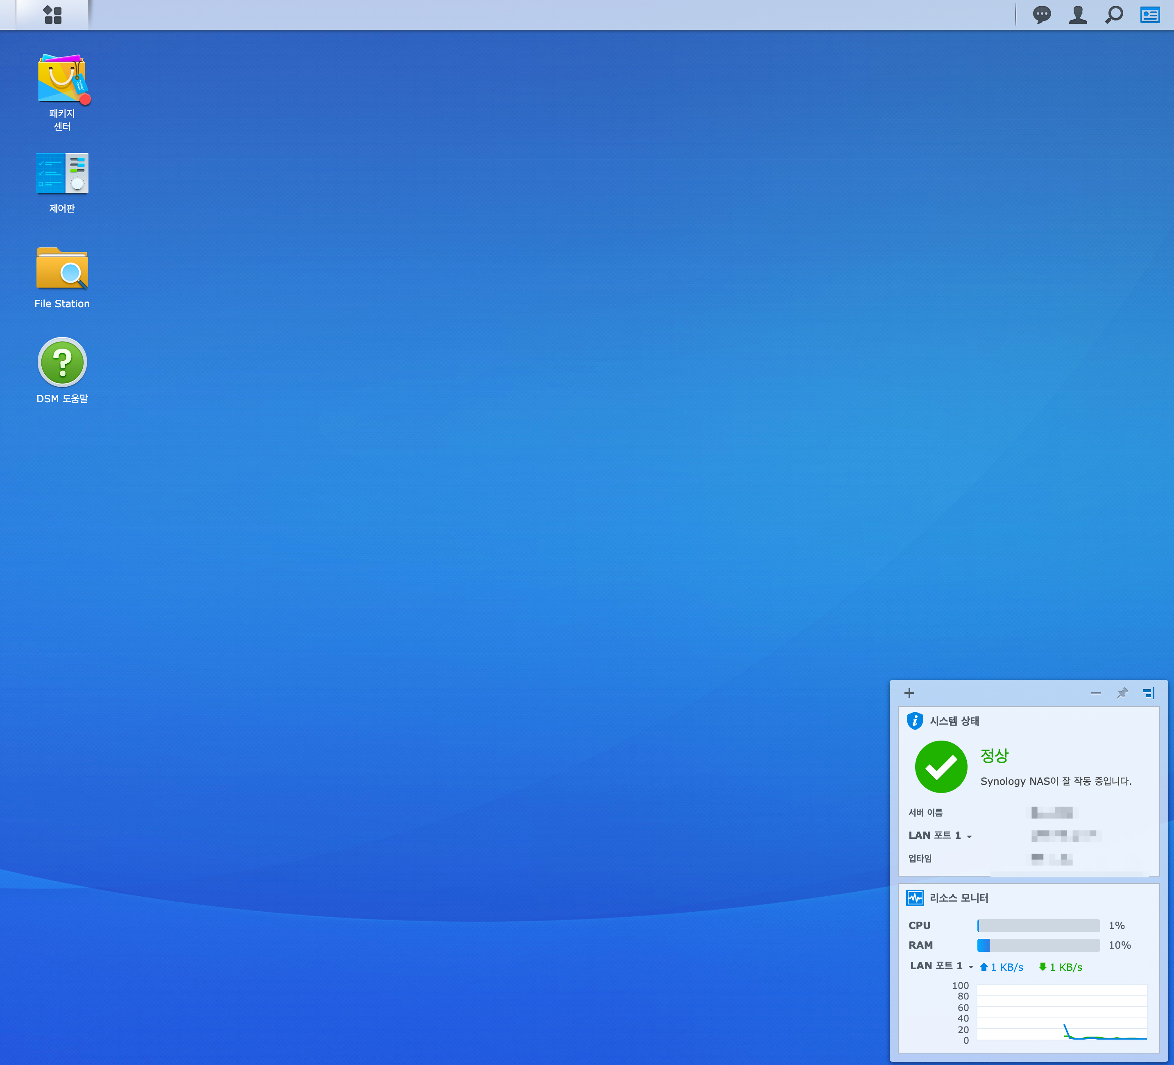This screenshot has width=1174, height=1065.
Task: Click the CPU usage bar
Action: point(1038,925)
